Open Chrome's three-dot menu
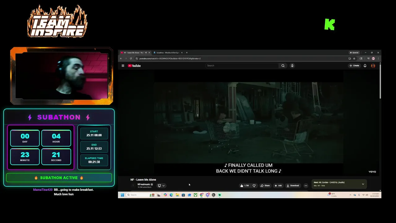 click(378, 59)
